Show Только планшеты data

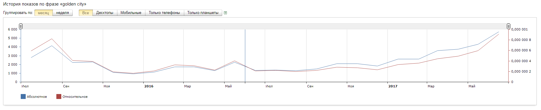(x=203, y=13)
